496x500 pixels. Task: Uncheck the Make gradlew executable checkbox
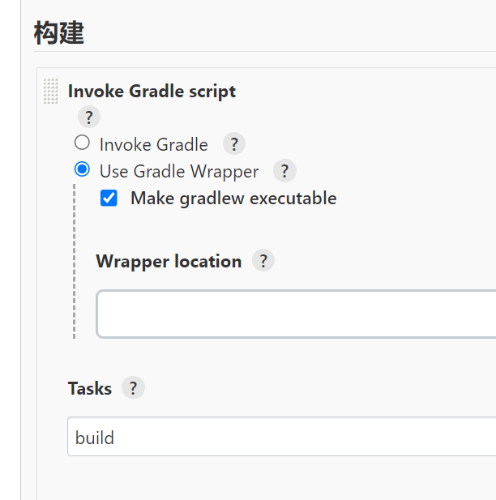tap(109, 198)
